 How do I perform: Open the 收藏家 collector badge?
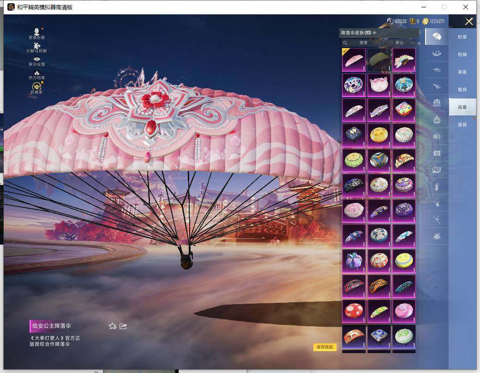[x=36, y=86]
